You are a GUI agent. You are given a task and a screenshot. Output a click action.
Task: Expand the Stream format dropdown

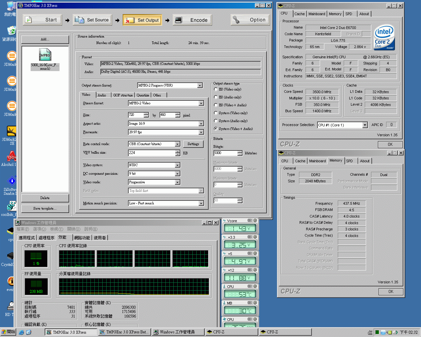click(x=201, y=103)
